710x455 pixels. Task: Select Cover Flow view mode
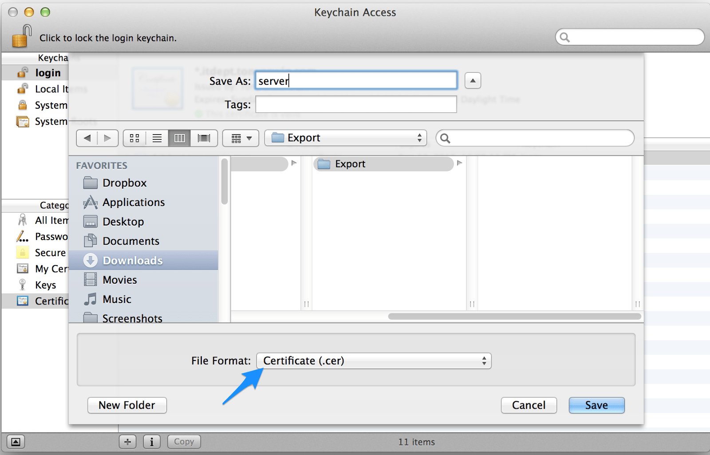pos(203,138)
